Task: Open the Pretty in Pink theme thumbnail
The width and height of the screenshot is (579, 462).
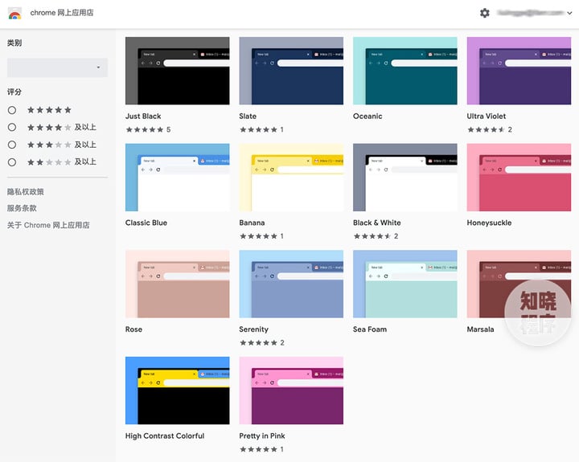Action: tap(291, 390)
